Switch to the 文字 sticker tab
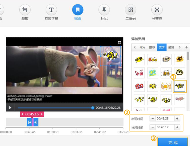Screen dimensions: 190x146 click(162, 47)
